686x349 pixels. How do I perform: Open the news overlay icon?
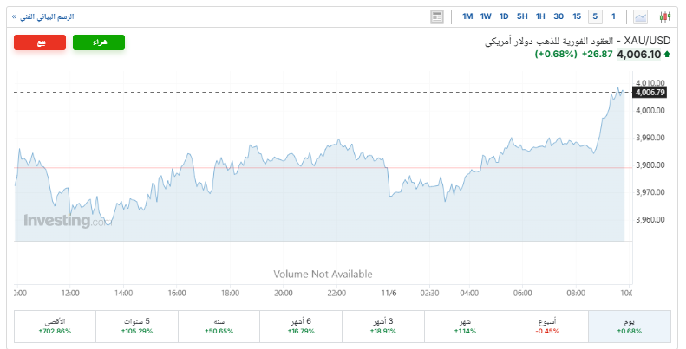(437, 16)
